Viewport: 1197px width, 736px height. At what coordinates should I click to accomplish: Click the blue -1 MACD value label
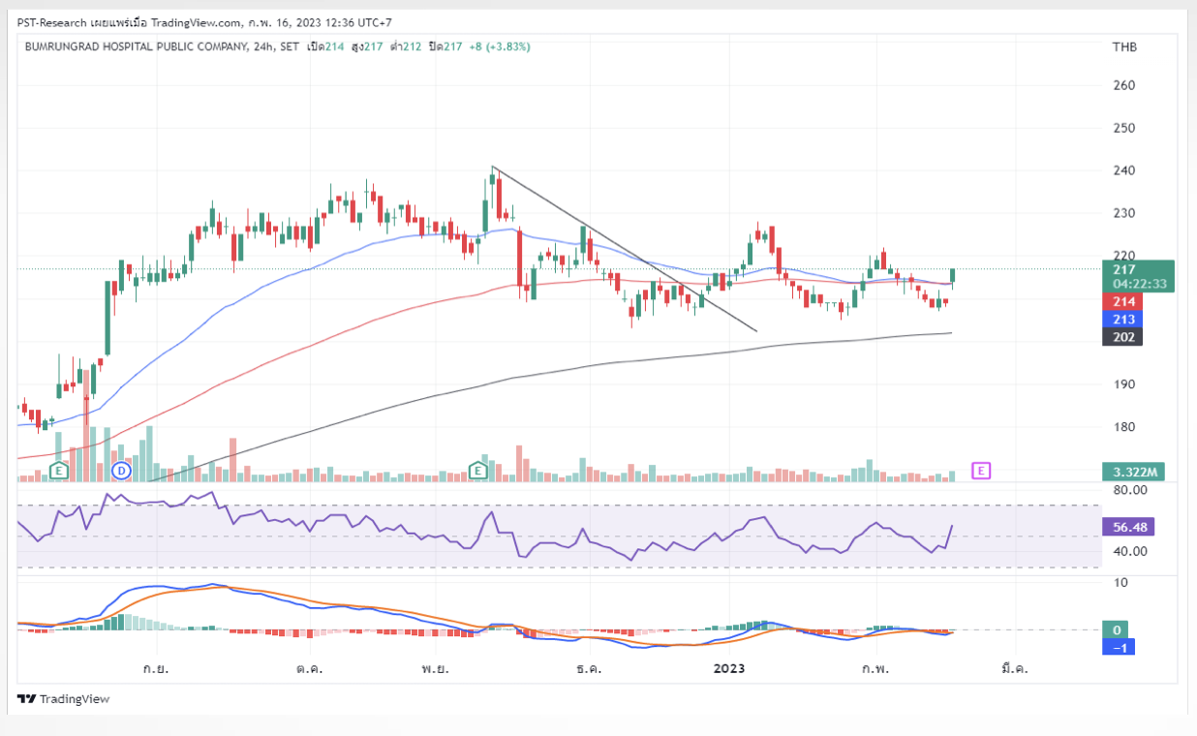[1118, 646]
